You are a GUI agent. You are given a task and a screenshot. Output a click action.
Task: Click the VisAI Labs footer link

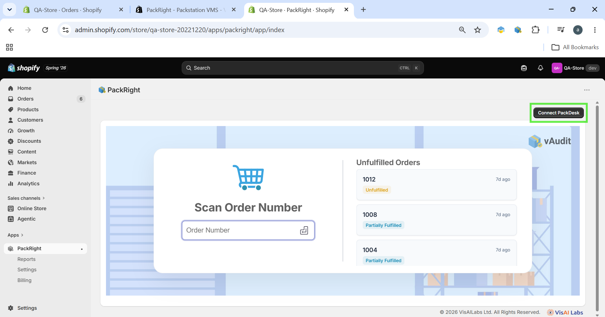[565, 313]
